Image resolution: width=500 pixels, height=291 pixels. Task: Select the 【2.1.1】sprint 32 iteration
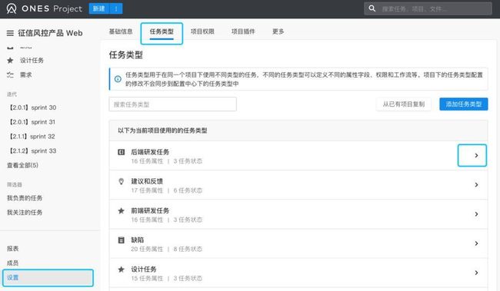(x=32, y=136)
